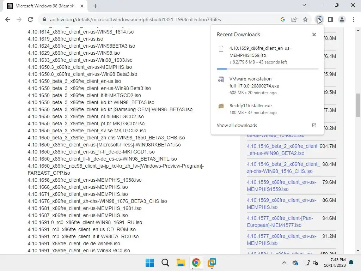Screen dimensions: 361x271
Task: Select the Samsung-OEM WIN98_BETA3.iso line
Action: pyautogui.click(x=110, y=109)
